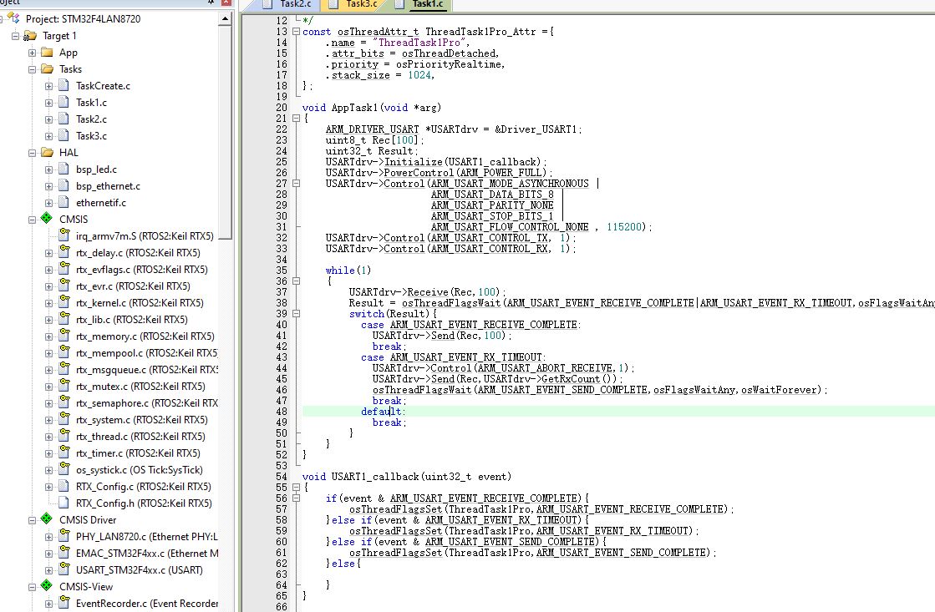Expand the rtx_evflags.c tree node
This screenshot has height=612, width=935.
pos(49,270)
